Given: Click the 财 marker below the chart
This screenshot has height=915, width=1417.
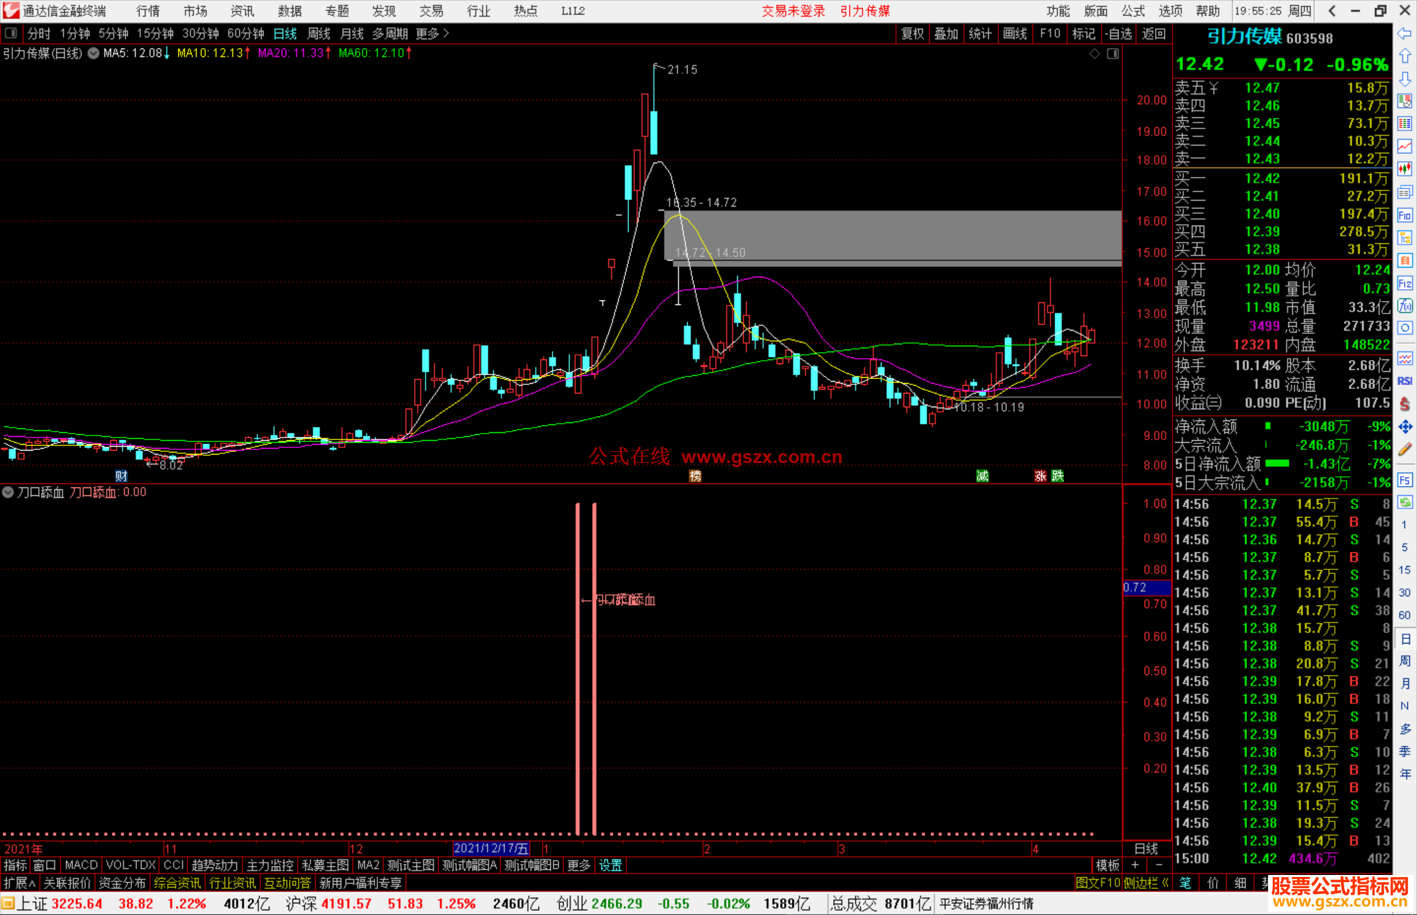Looking at the screenshot, I should (121, 476).
